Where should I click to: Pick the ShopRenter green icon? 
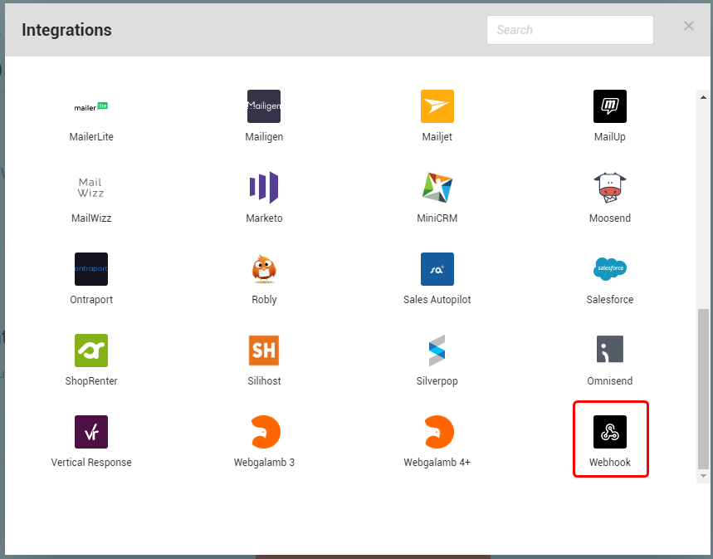pos(91,351)
